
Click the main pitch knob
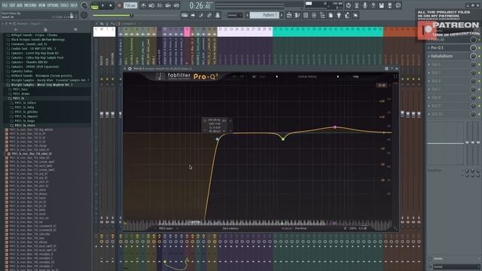84,15
